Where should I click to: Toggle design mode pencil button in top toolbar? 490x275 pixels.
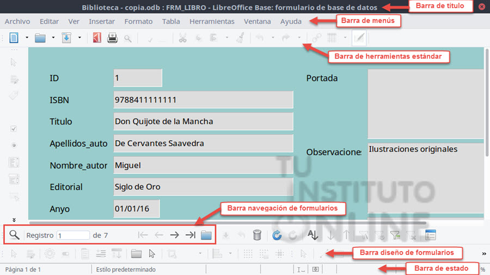coord(359,38)
